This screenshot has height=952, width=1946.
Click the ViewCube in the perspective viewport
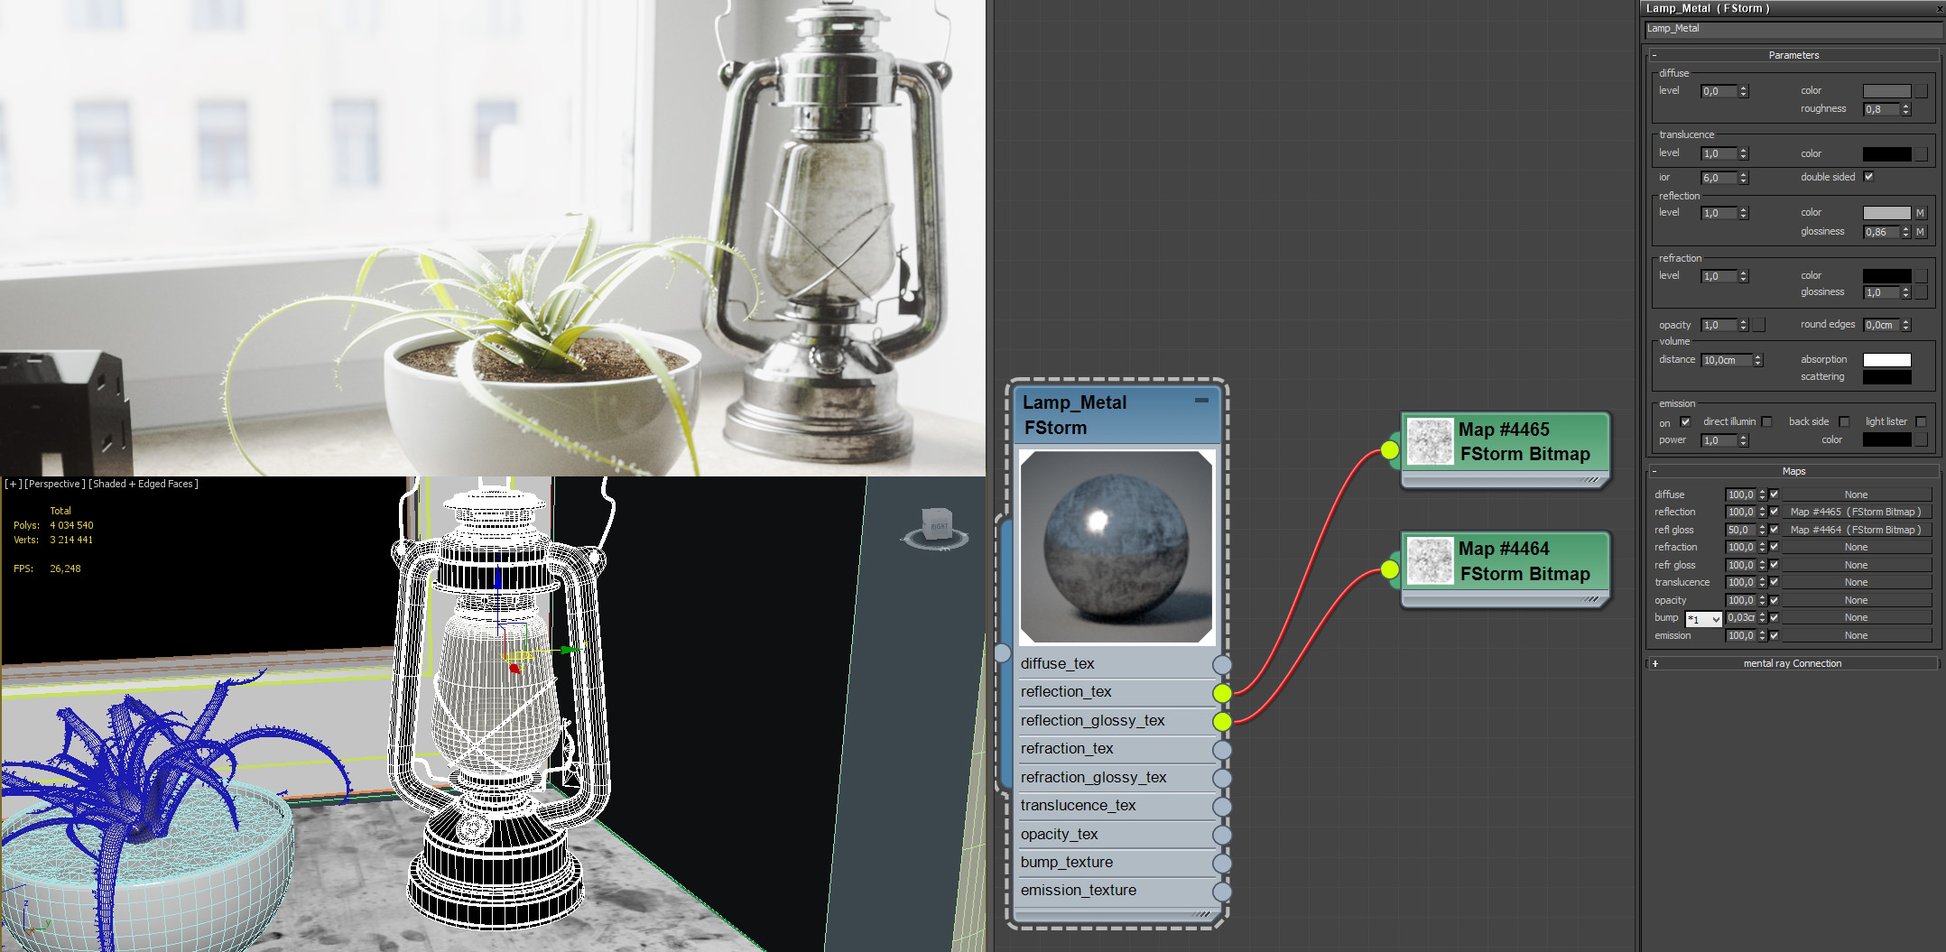(936, 526)
